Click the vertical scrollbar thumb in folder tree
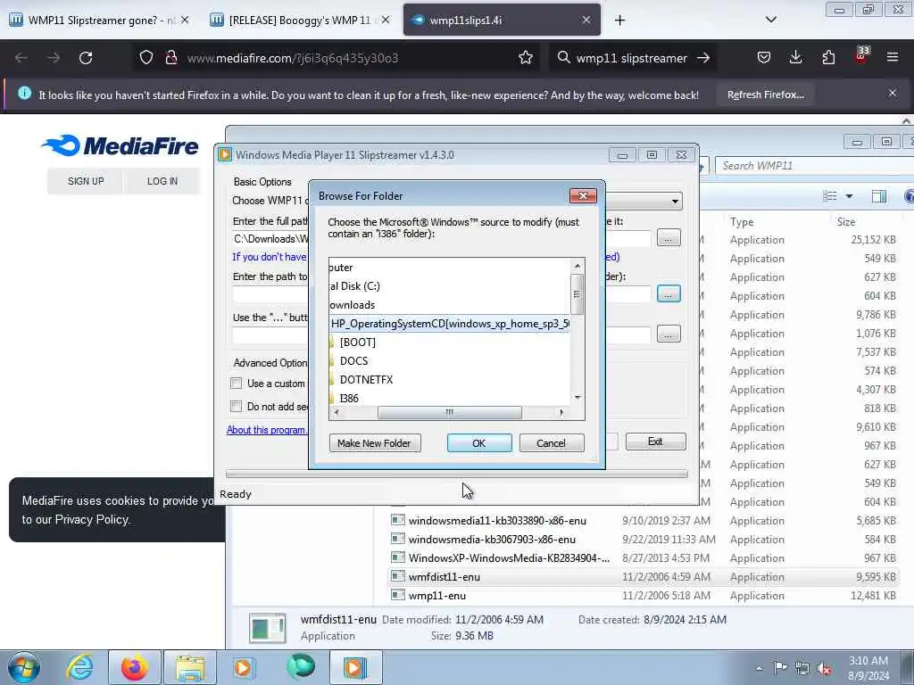This screenshot has height=685, width=914. pyautogui.click(x=577, y=294)
